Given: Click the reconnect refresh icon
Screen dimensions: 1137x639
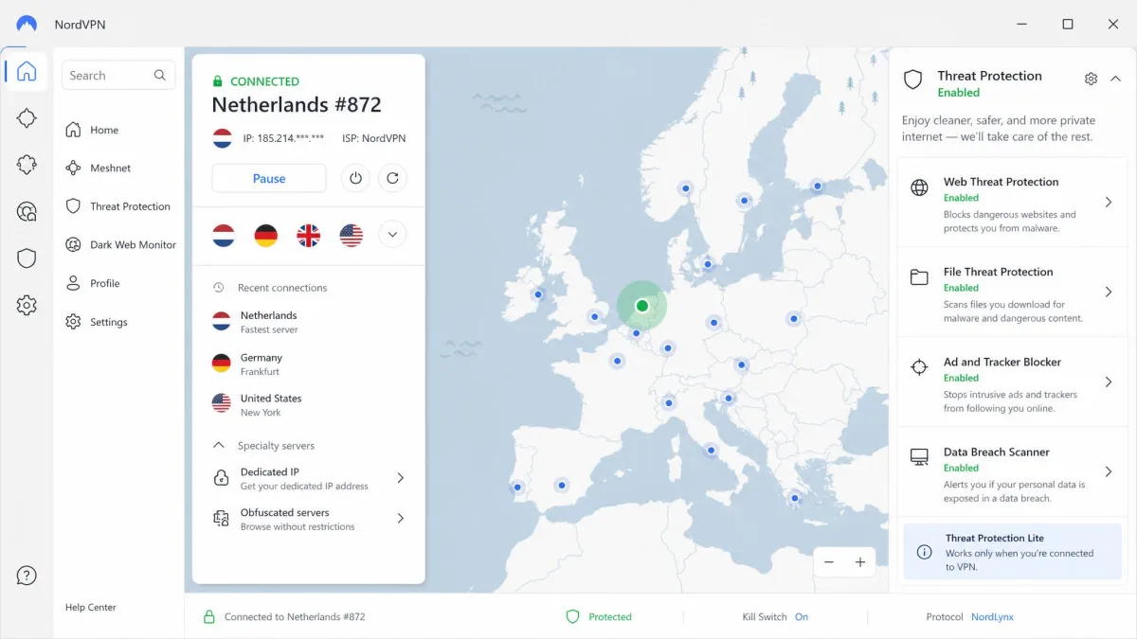Looking at the screenshot, I should (x=392, y=178).
